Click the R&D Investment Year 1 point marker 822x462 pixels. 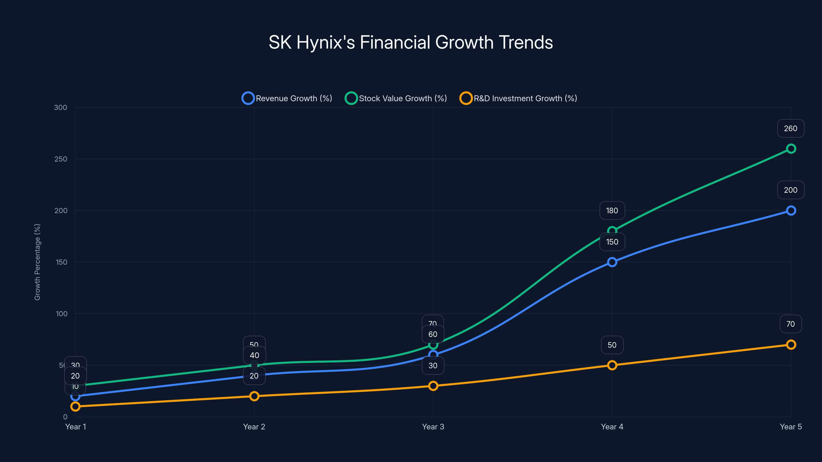click(75, 406)
